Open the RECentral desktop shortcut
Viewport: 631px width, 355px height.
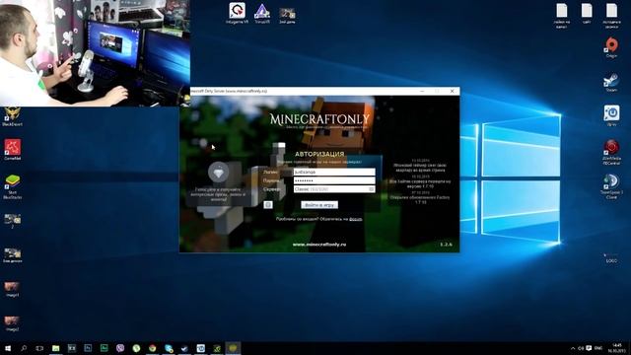tap(611, 152)
